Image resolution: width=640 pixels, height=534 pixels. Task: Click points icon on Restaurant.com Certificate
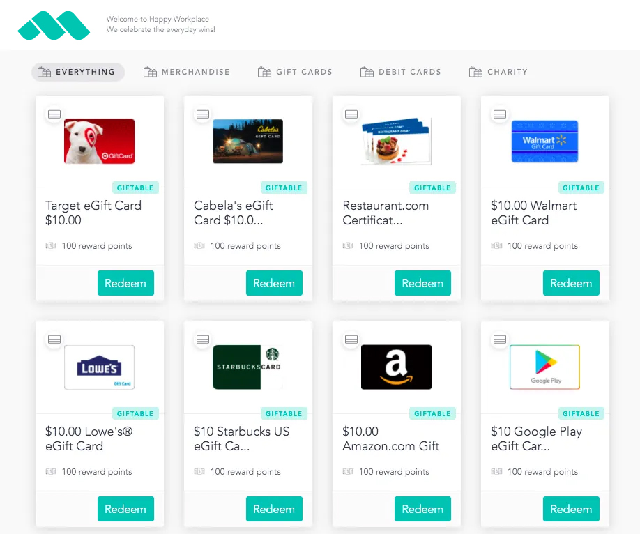(348, 246)
